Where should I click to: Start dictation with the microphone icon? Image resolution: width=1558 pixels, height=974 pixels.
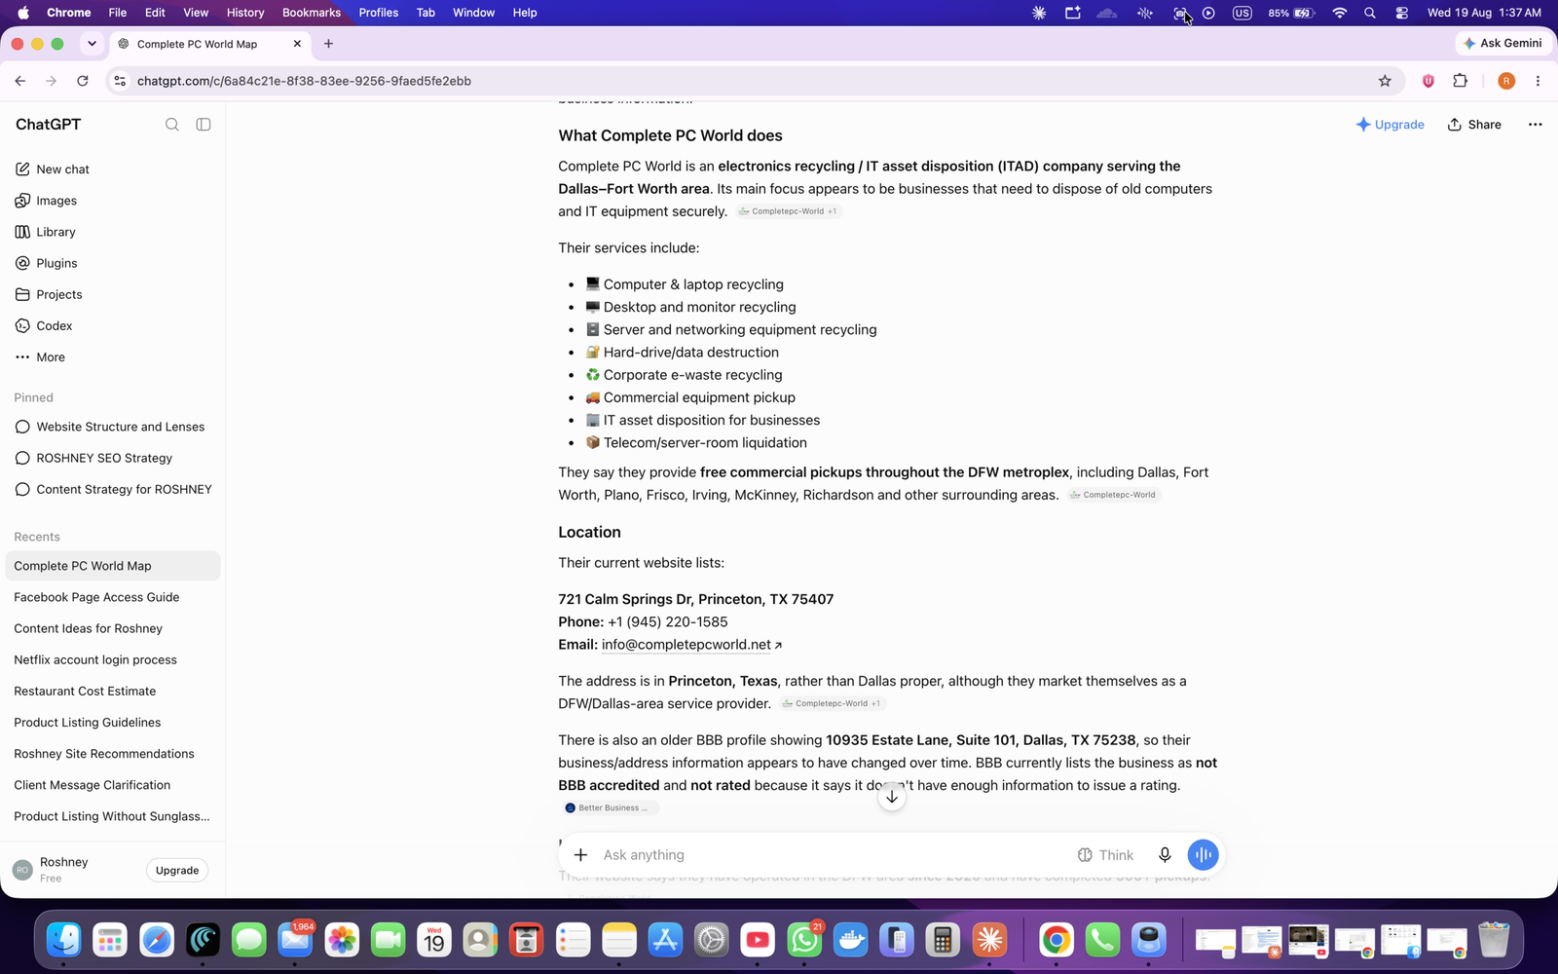coord(1165,855)
